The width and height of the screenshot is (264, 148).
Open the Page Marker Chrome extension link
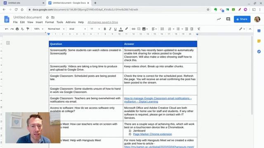[152, 134]
